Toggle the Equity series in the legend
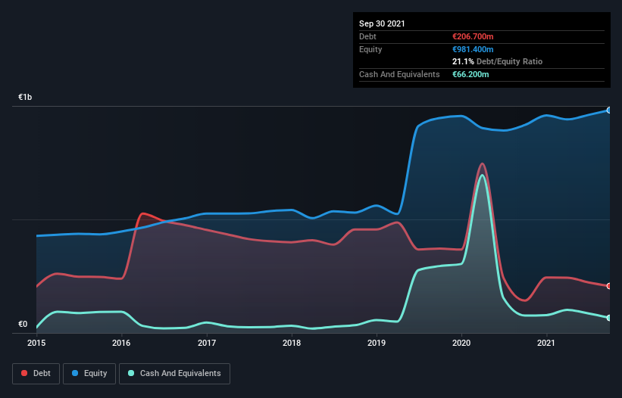 coord(89,374)
